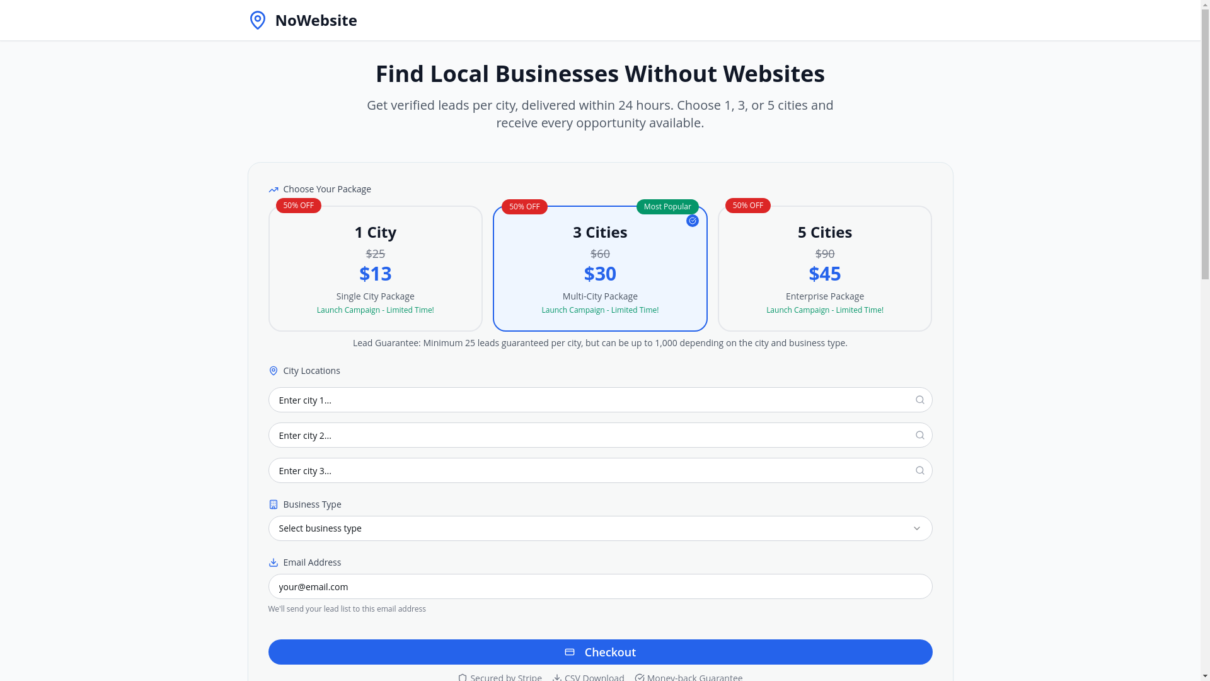This screenshot has width=1210, height=681.
Task: Click the 50% OFF badge on 5 Cities
Action: tap(748, 206)
